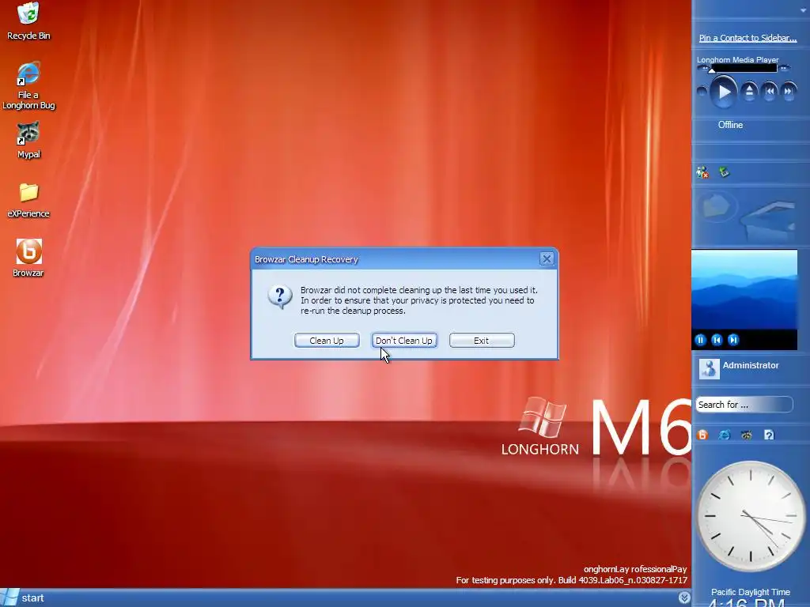
Task: Click the Exit button in Browzar dialog
Action: (x=482, y=341)
